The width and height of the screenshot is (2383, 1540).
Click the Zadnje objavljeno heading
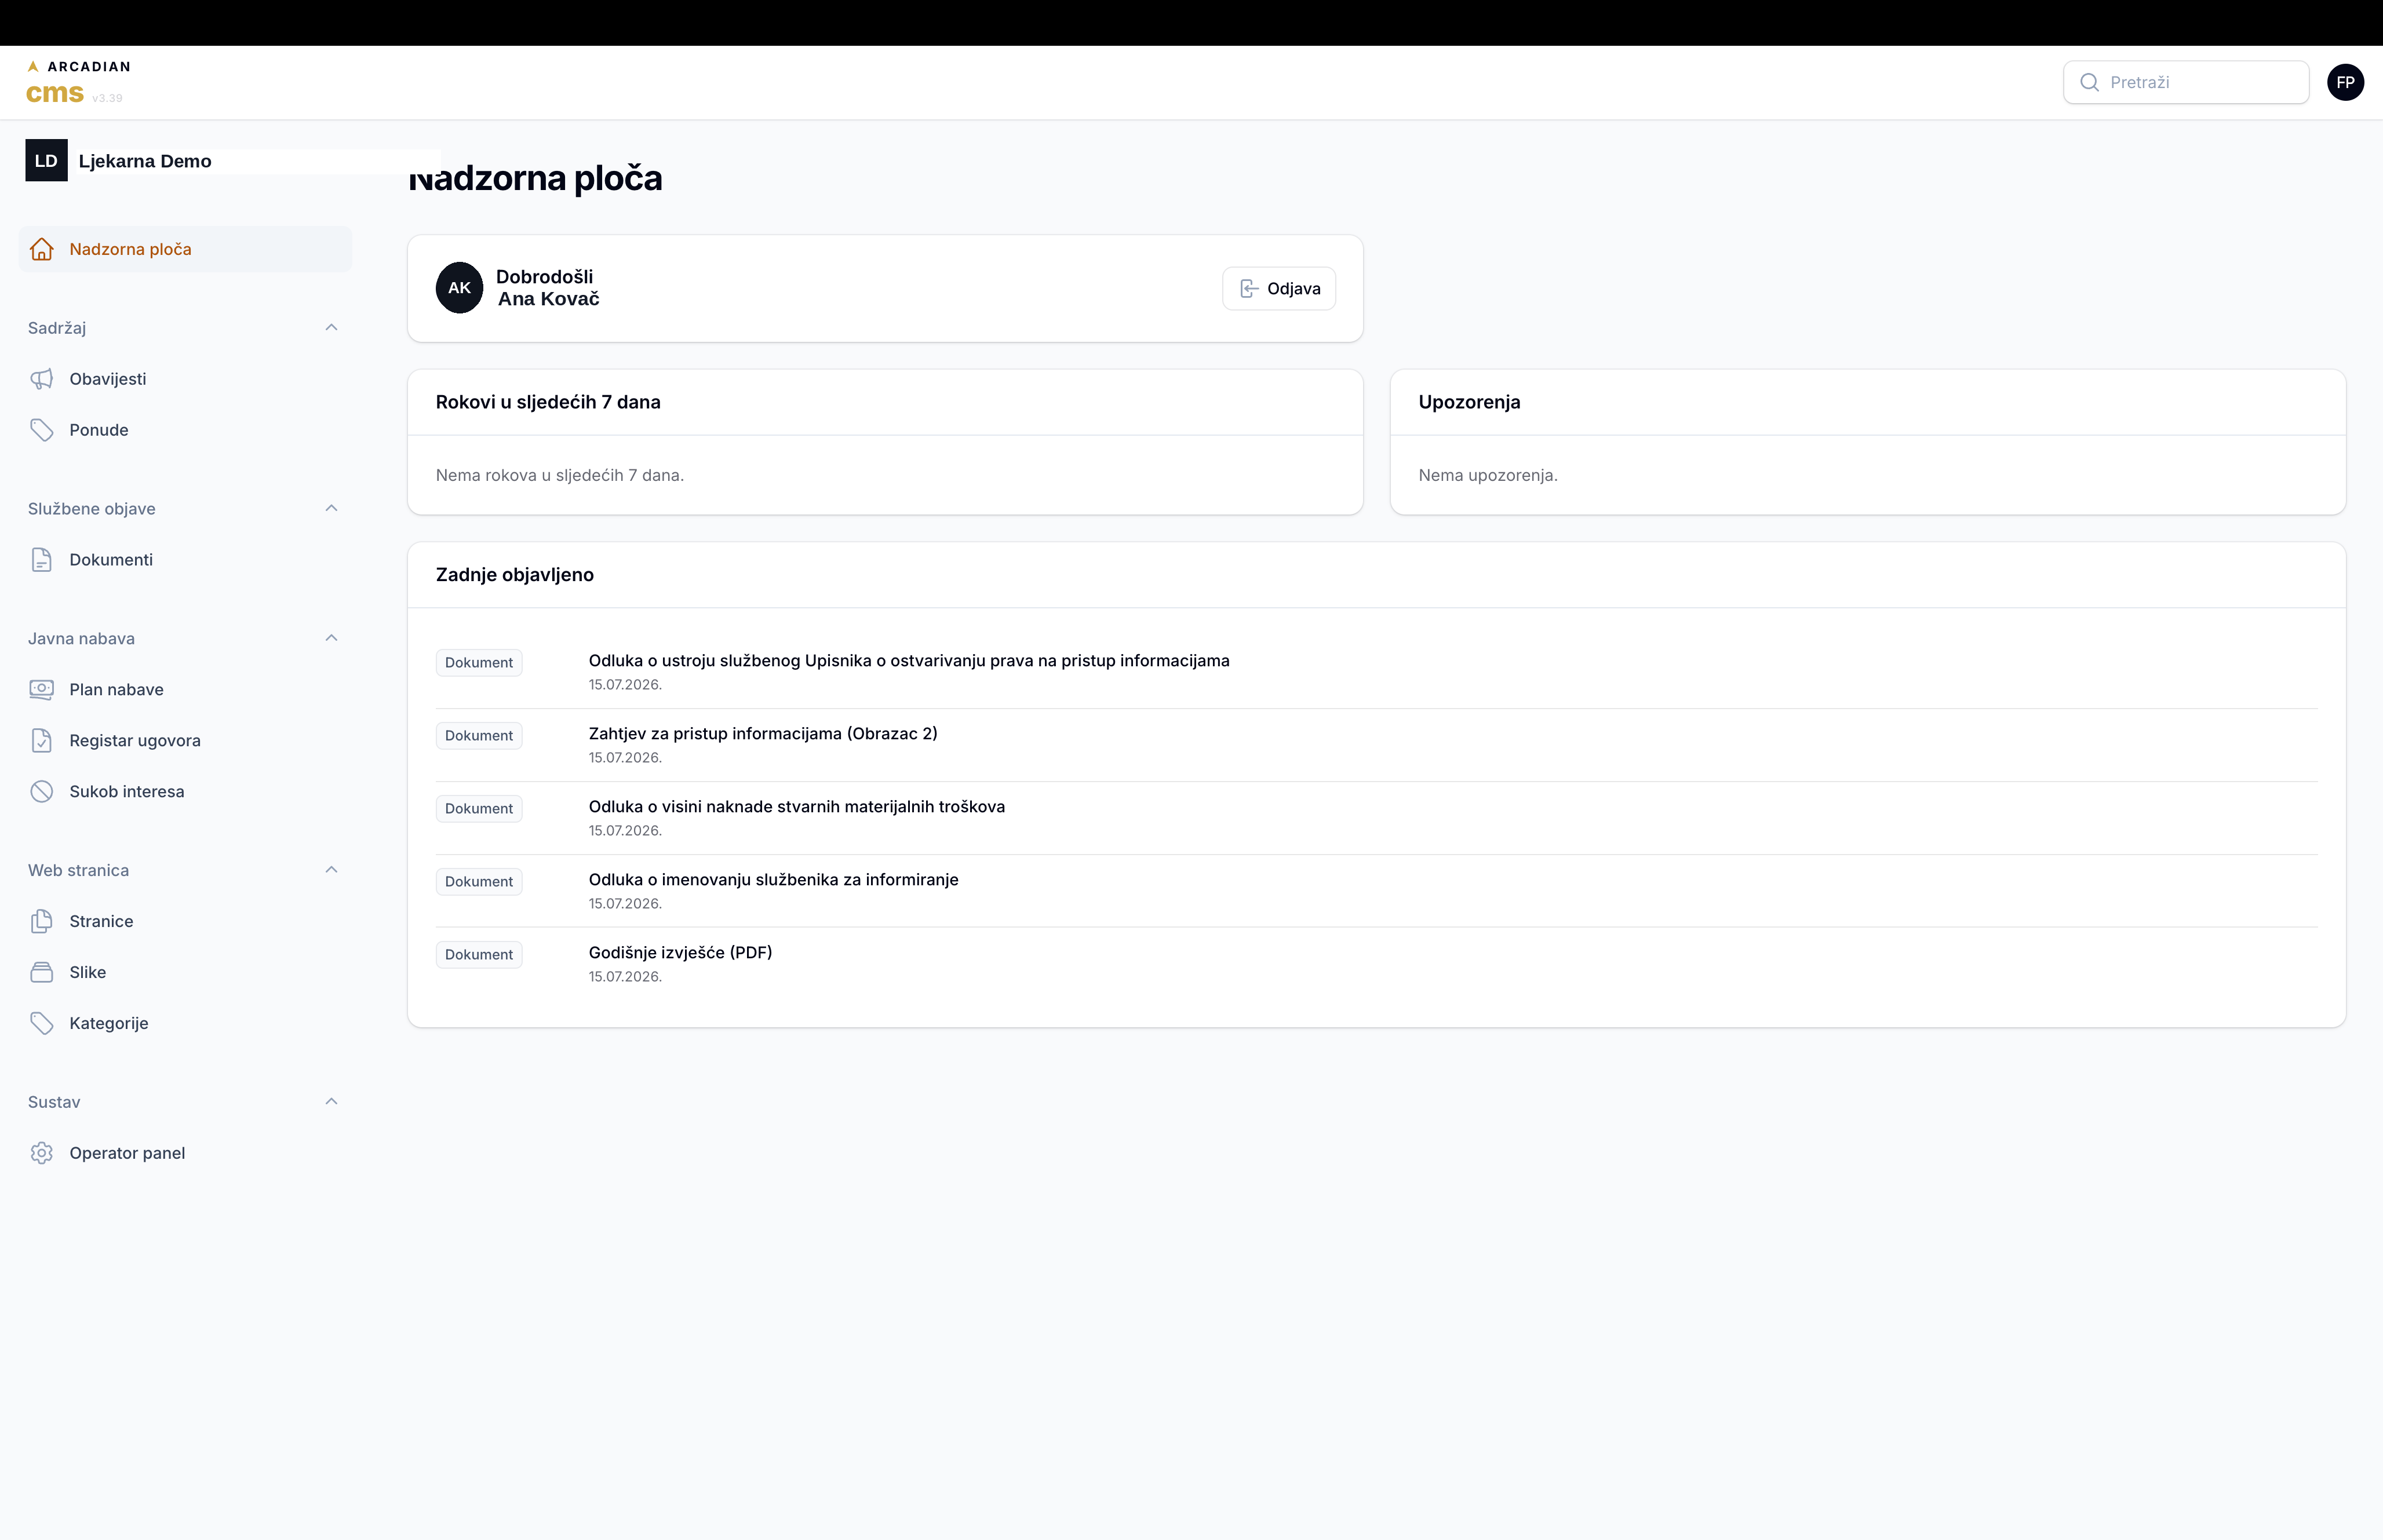click(x=515, y=575)
